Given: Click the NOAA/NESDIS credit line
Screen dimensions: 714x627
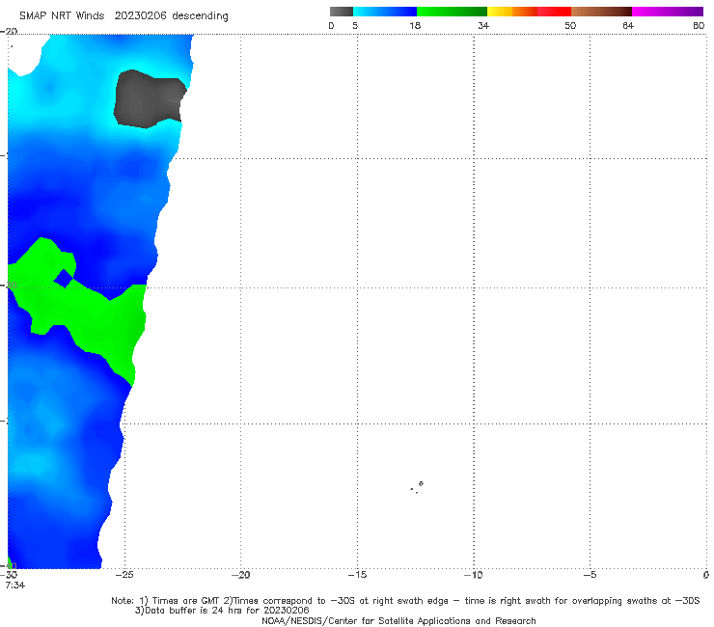Looking at the screenshot, I should [x=398, y=620].
